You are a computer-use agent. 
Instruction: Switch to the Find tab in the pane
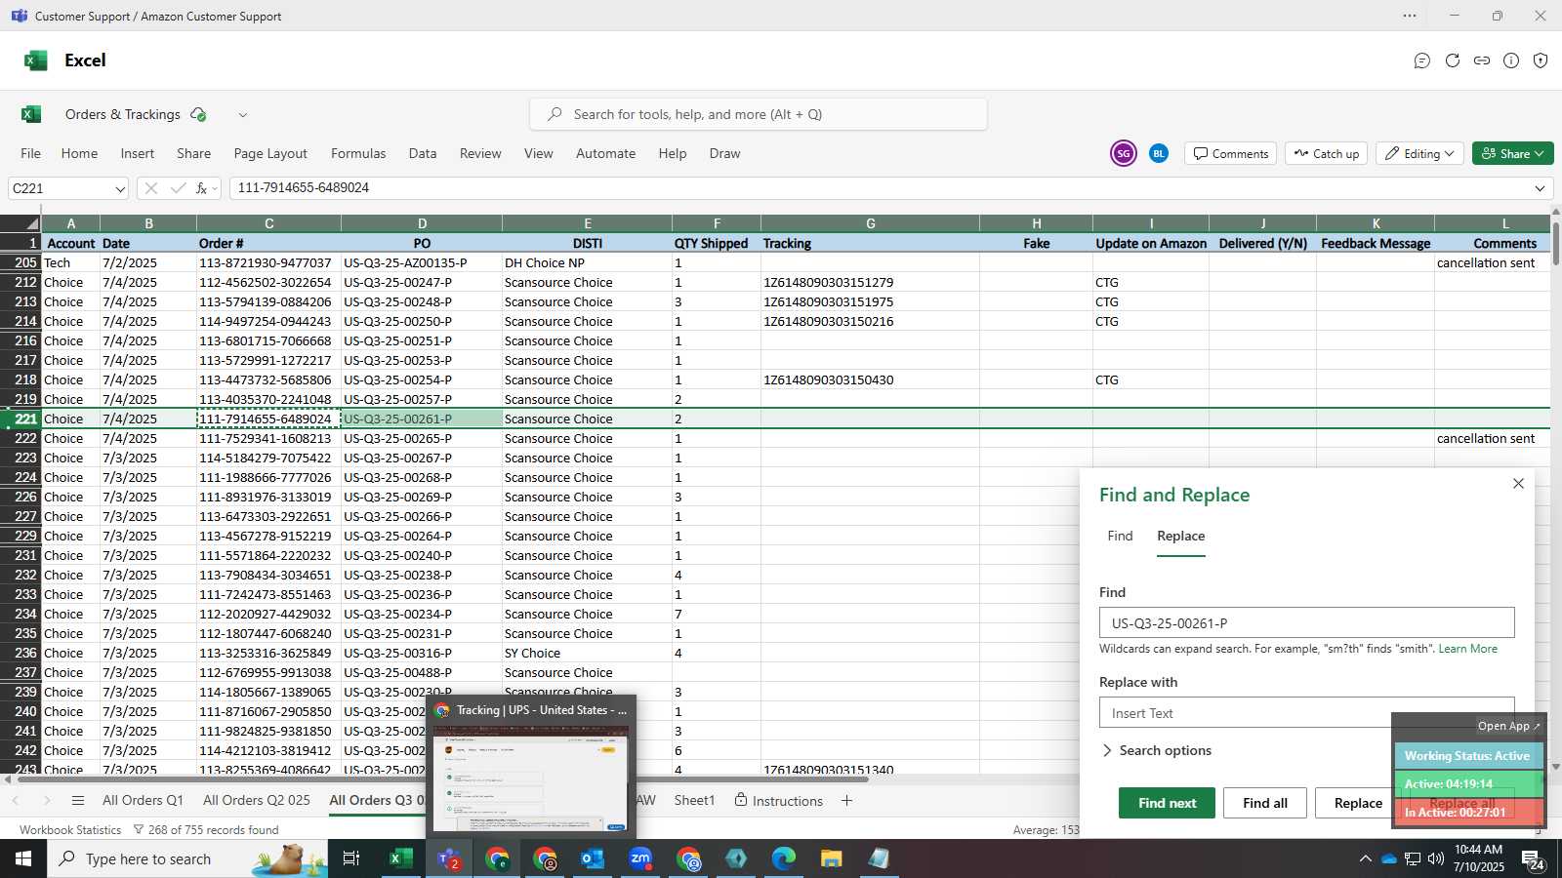pos(1120,536)
